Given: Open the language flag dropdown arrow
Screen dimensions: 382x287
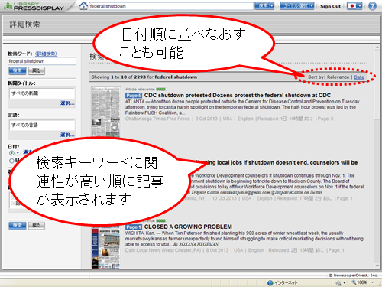Looking at the screenshot, I should pos(359,5).
